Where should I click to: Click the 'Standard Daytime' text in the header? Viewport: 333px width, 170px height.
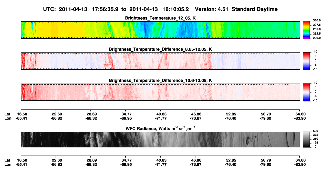tap(254, 10)
